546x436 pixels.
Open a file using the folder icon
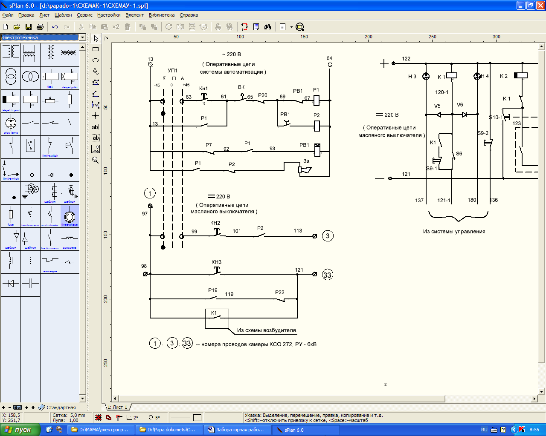[17, 27]
